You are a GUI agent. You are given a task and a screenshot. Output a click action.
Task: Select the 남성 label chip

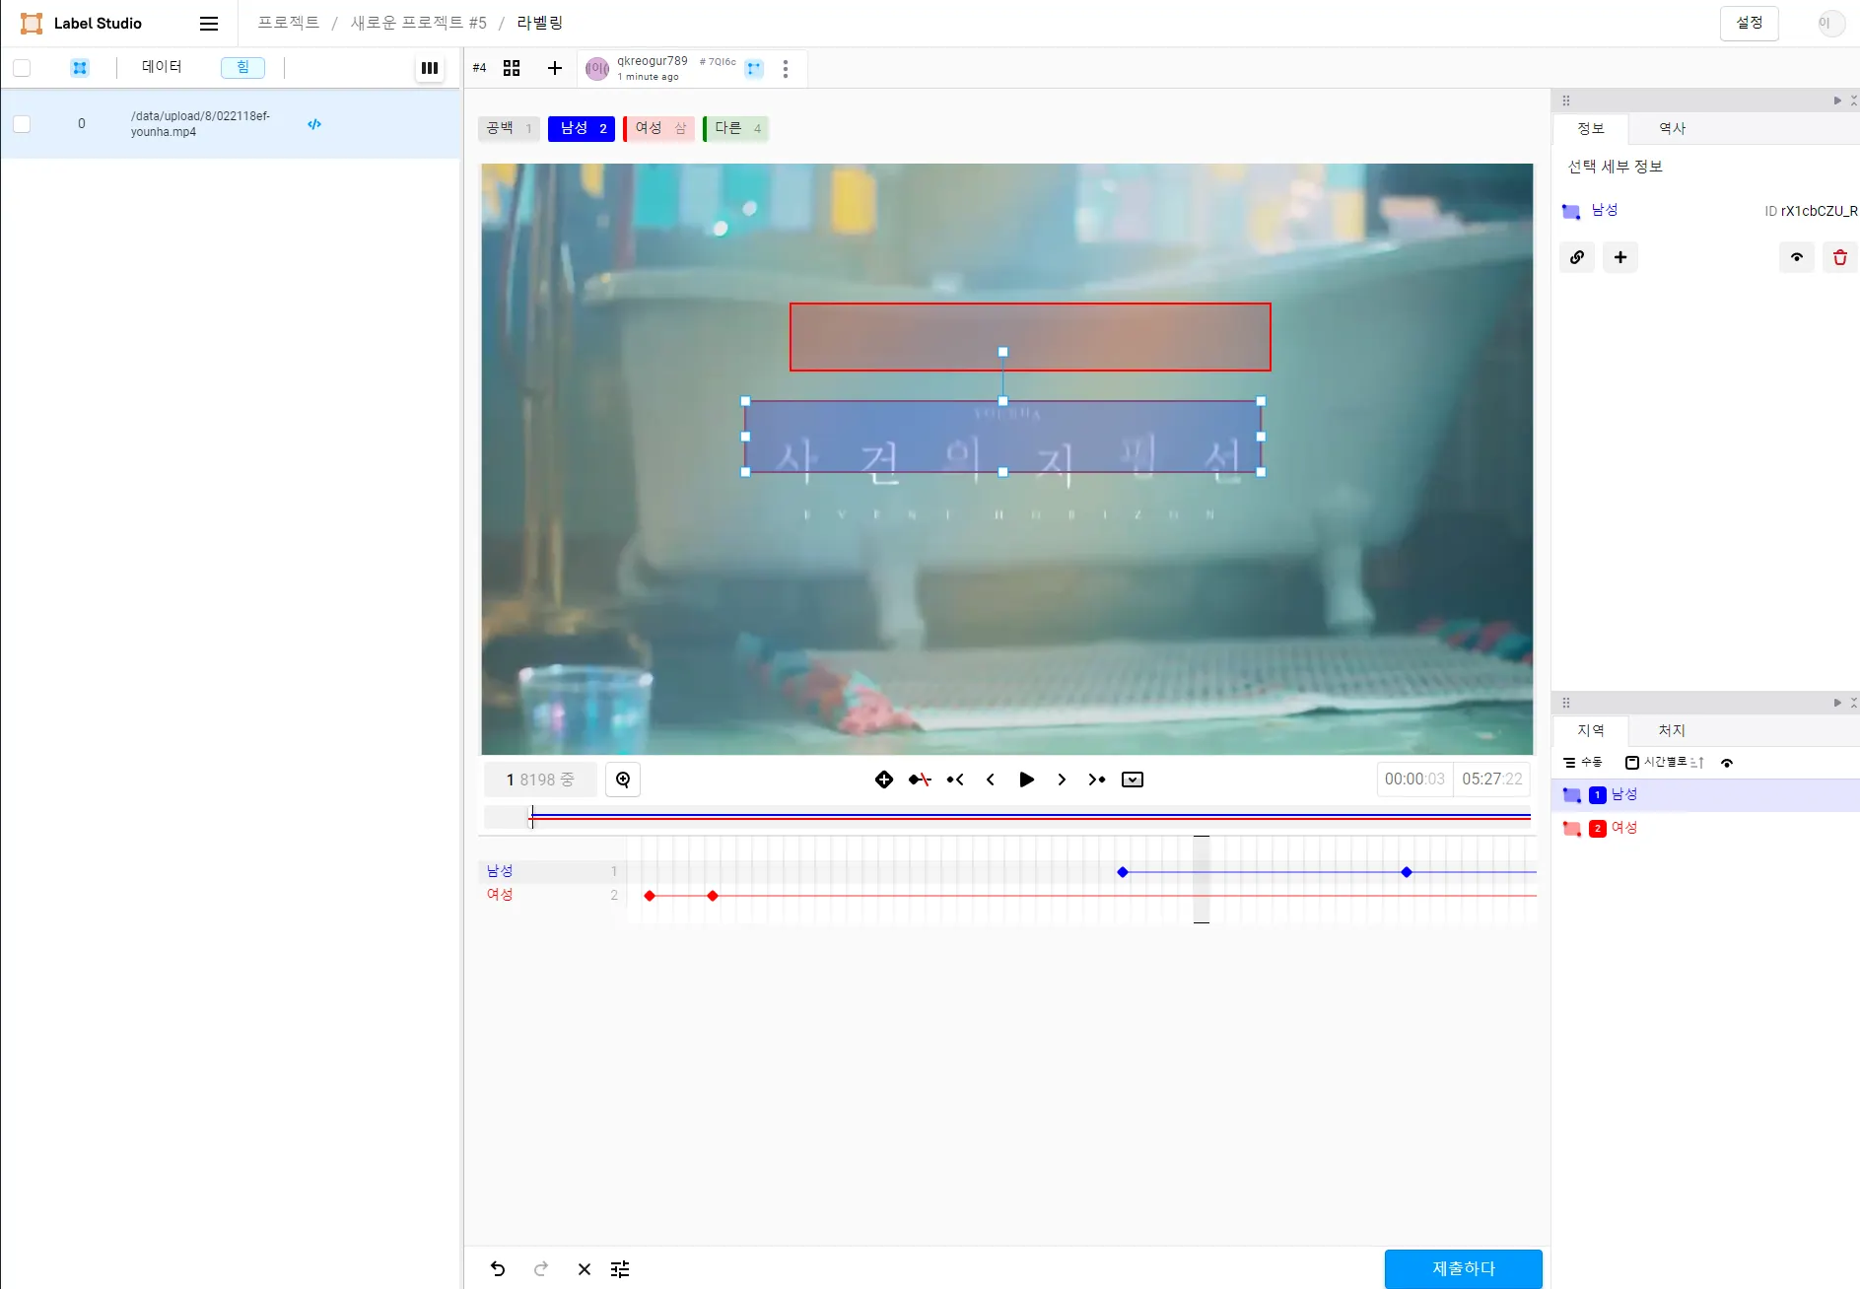point(582,128)
